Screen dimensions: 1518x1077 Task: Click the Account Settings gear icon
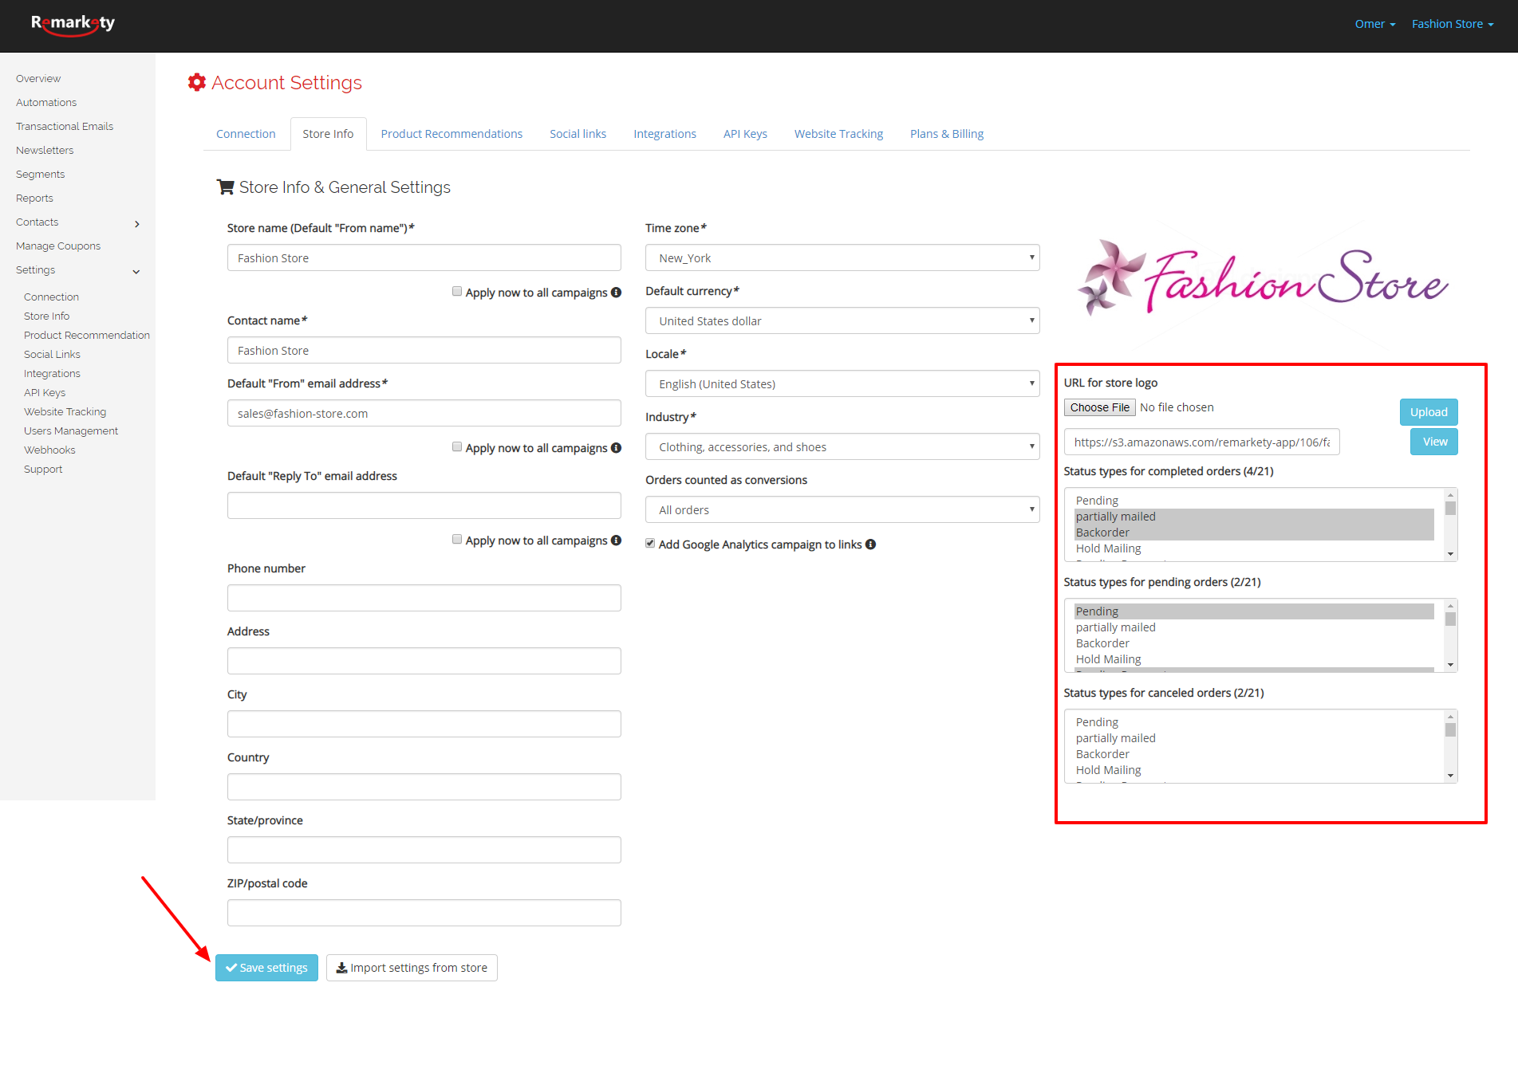(196, 82)
